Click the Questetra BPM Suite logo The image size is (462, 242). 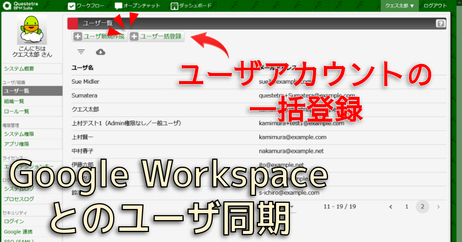(x=20, y=6)
